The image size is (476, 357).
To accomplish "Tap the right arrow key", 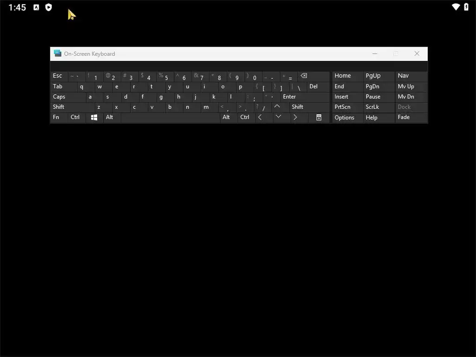I will (299, 118).
